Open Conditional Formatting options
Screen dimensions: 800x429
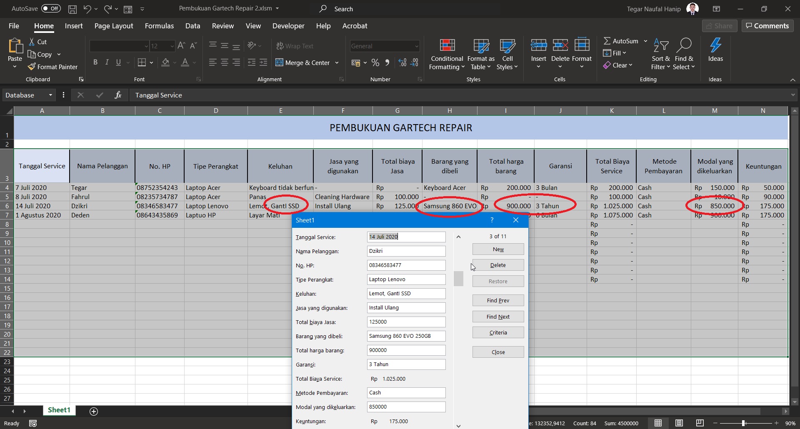tap(446, 53)
